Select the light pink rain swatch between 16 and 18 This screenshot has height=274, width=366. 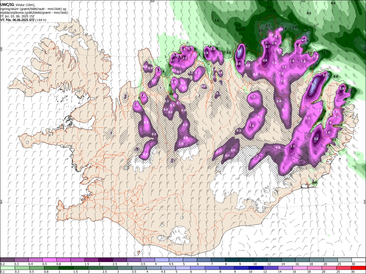point(299,268)
